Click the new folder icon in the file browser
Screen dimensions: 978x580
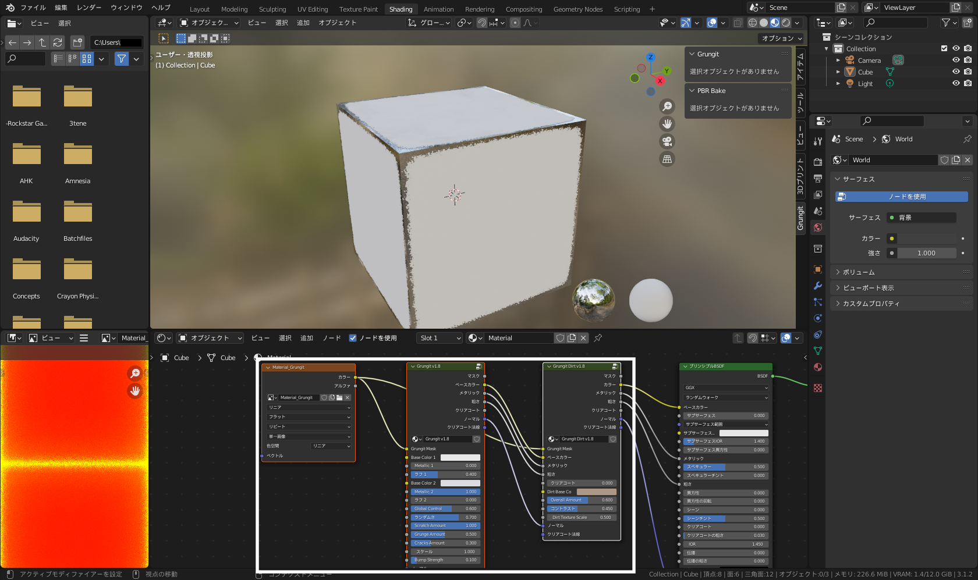[x=77, y=42]
